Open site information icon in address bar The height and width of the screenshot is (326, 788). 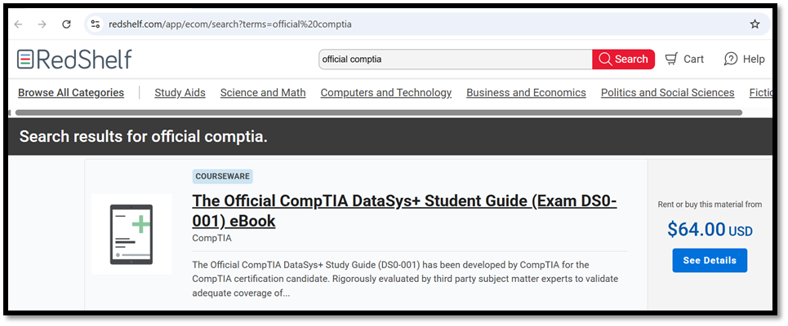[95, 24]
